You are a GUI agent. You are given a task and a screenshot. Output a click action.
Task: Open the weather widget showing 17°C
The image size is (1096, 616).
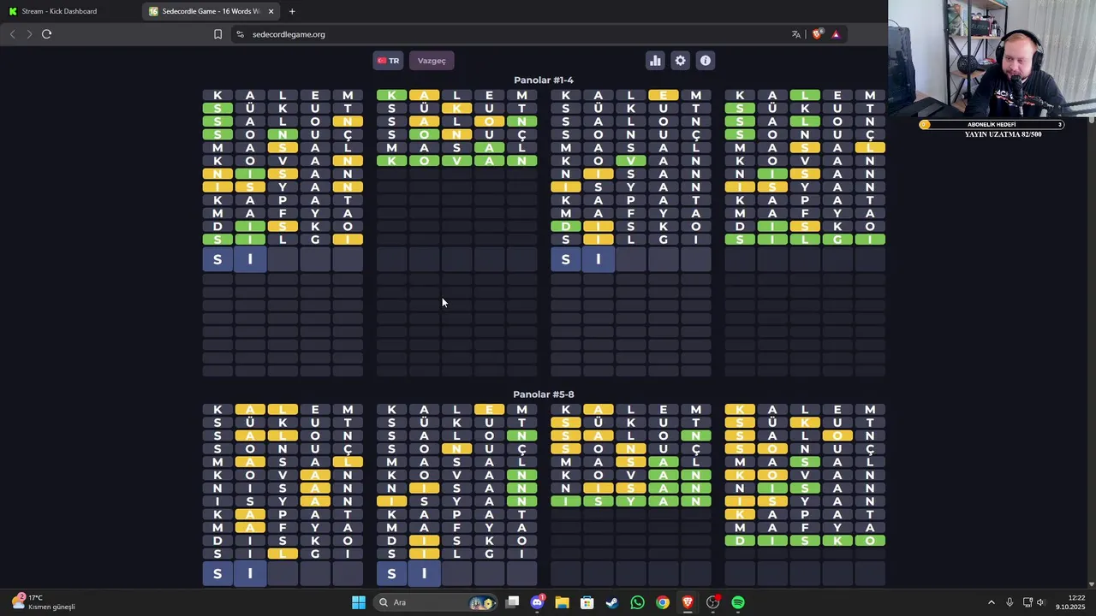click(43, 602)
